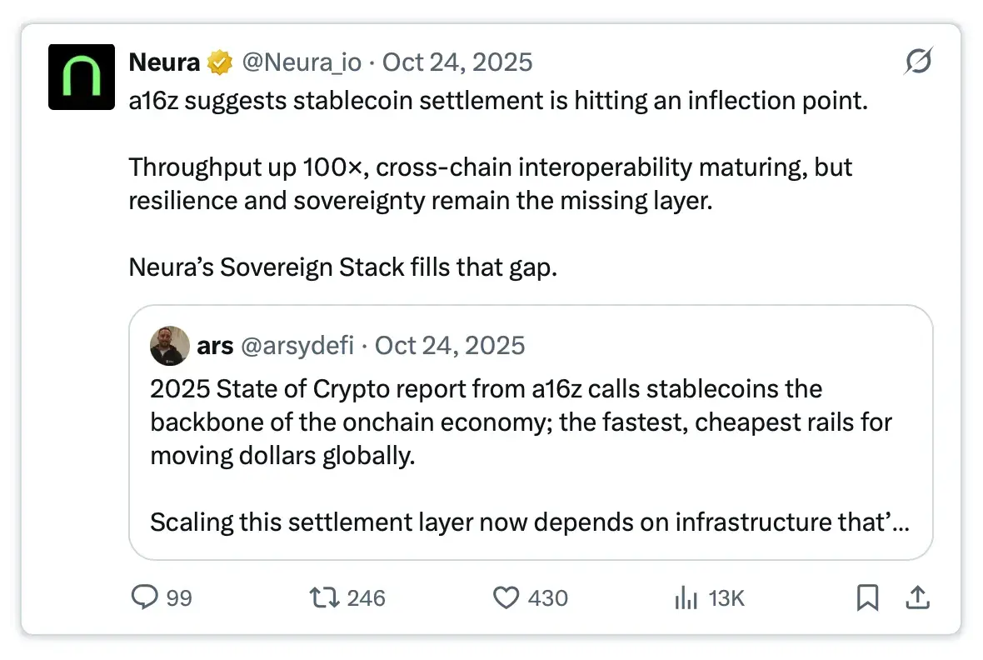Bookmark the post with the bookmark icon

[x=868, y=597]
